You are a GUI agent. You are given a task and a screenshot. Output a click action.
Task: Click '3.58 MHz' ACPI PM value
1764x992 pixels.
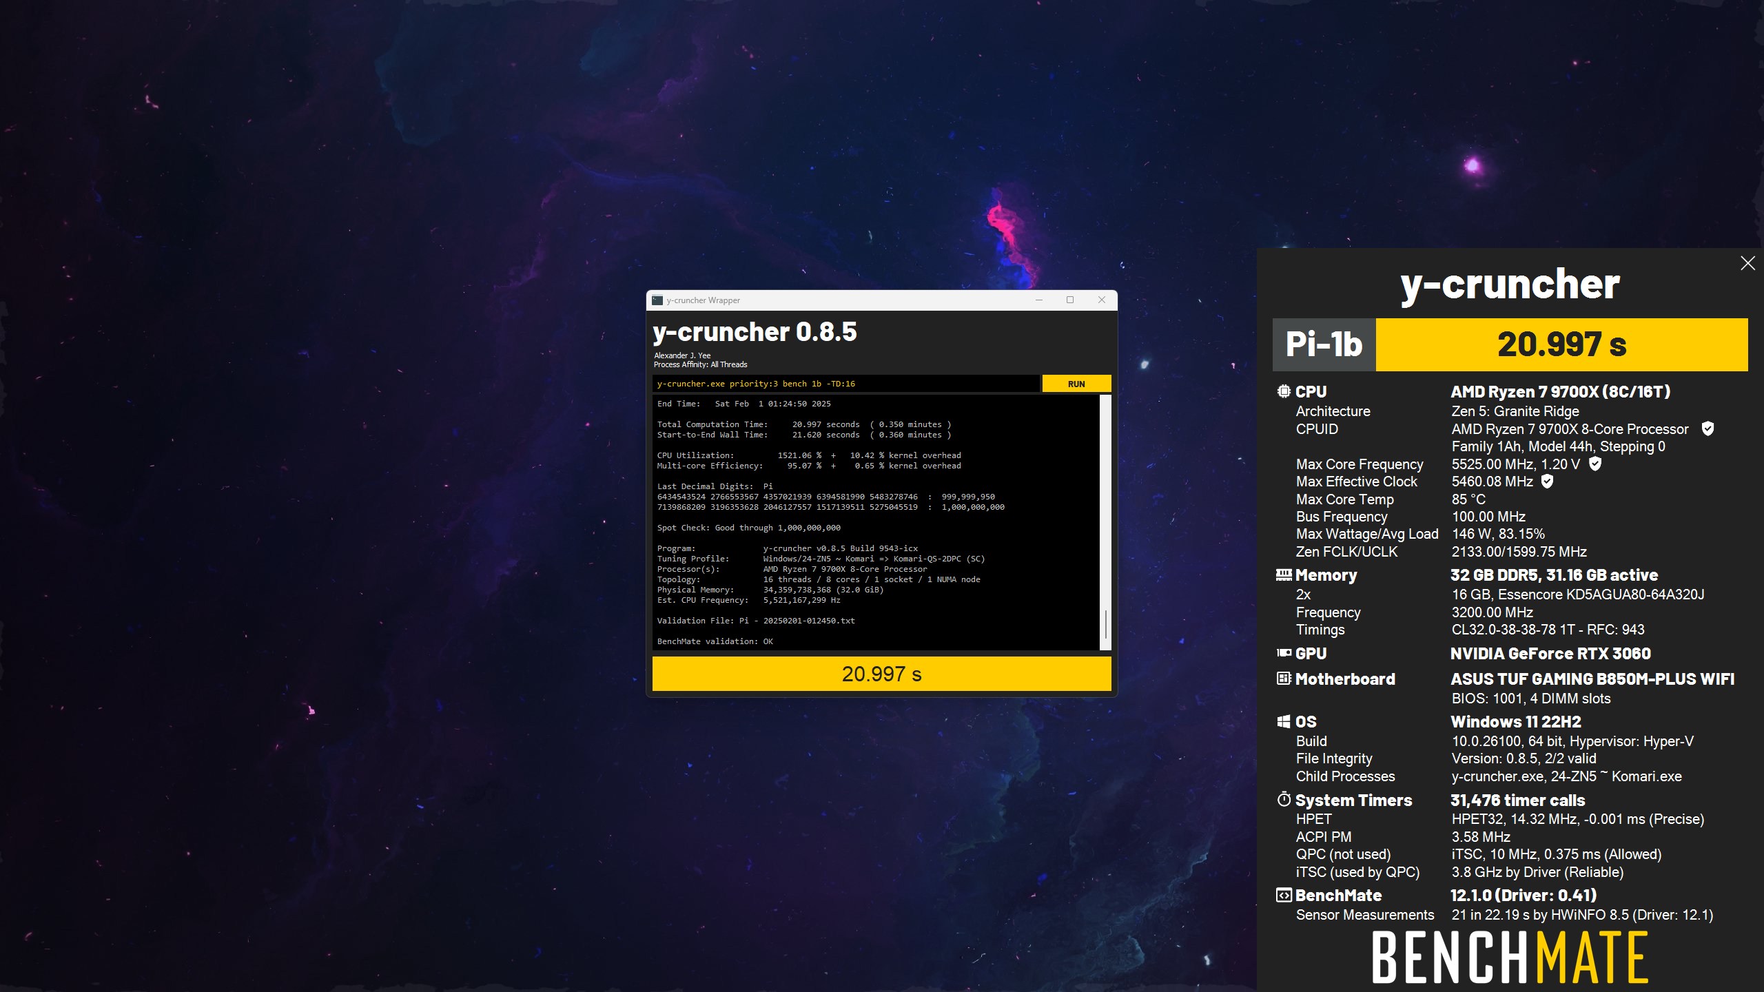coord(1481,837)
